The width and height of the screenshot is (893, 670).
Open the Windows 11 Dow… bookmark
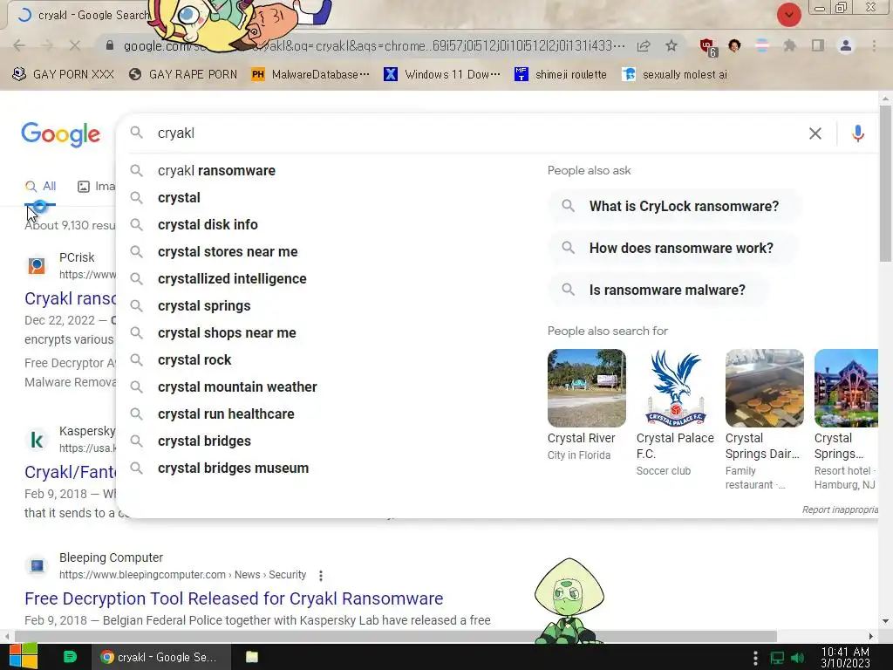442,74
